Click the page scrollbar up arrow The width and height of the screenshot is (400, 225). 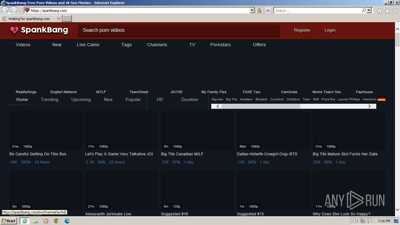tap(397, 29)
